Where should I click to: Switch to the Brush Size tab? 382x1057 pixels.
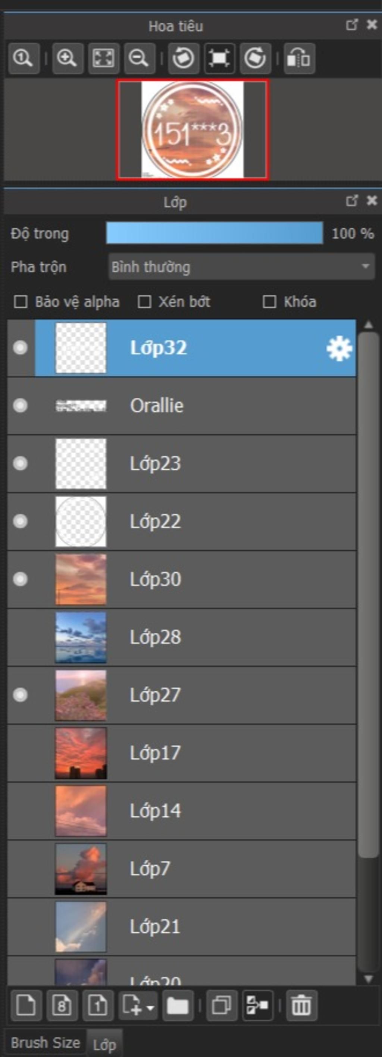(45, 1042)
